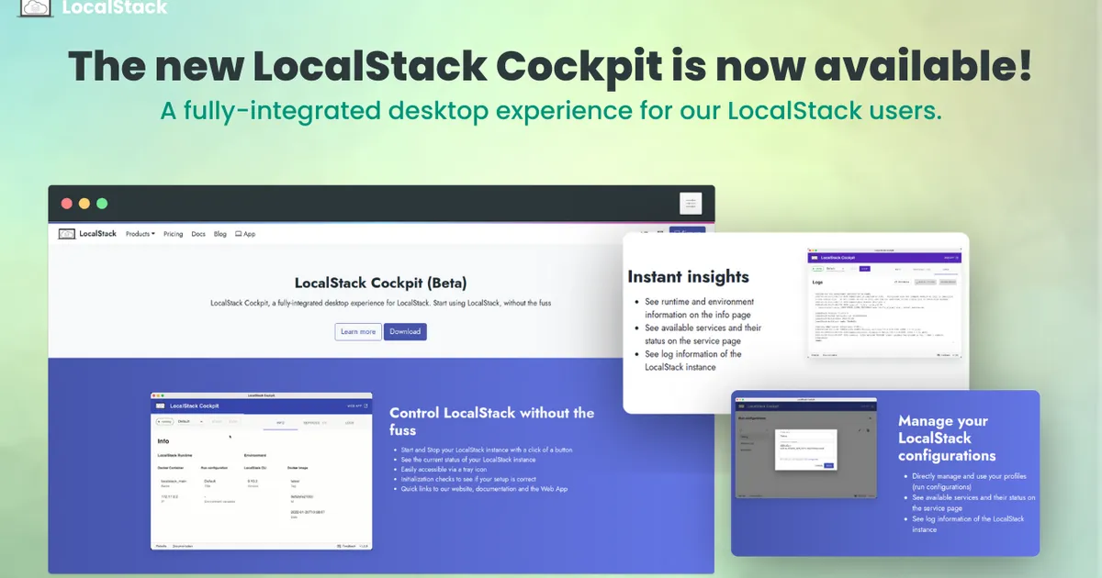1102x578 pixels.
Task: Click the yellow minimize dot of browser mockup
Action: [84, 204]
